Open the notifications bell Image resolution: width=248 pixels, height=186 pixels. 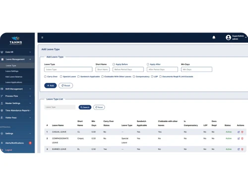[x=214, y=38]
